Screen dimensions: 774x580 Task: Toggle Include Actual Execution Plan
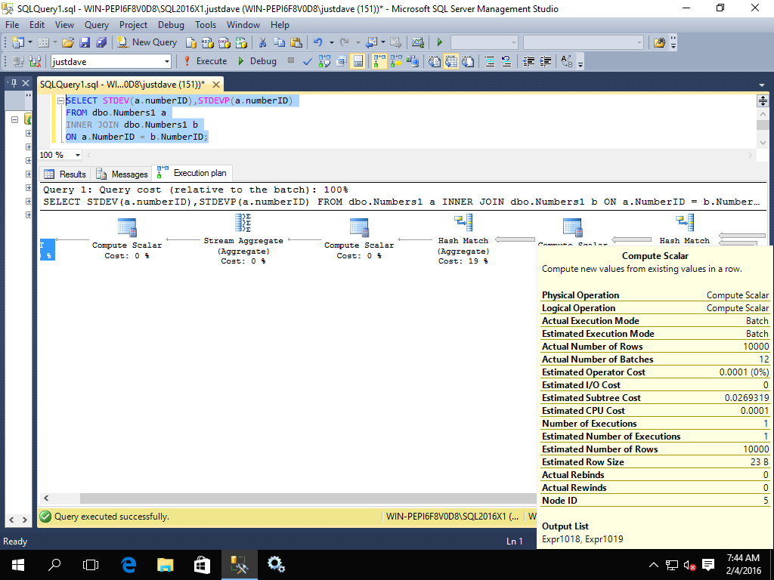(379, 61)
